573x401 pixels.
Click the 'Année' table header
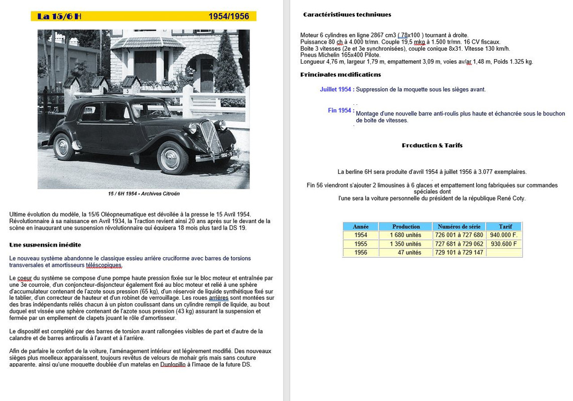pos(361,227)
